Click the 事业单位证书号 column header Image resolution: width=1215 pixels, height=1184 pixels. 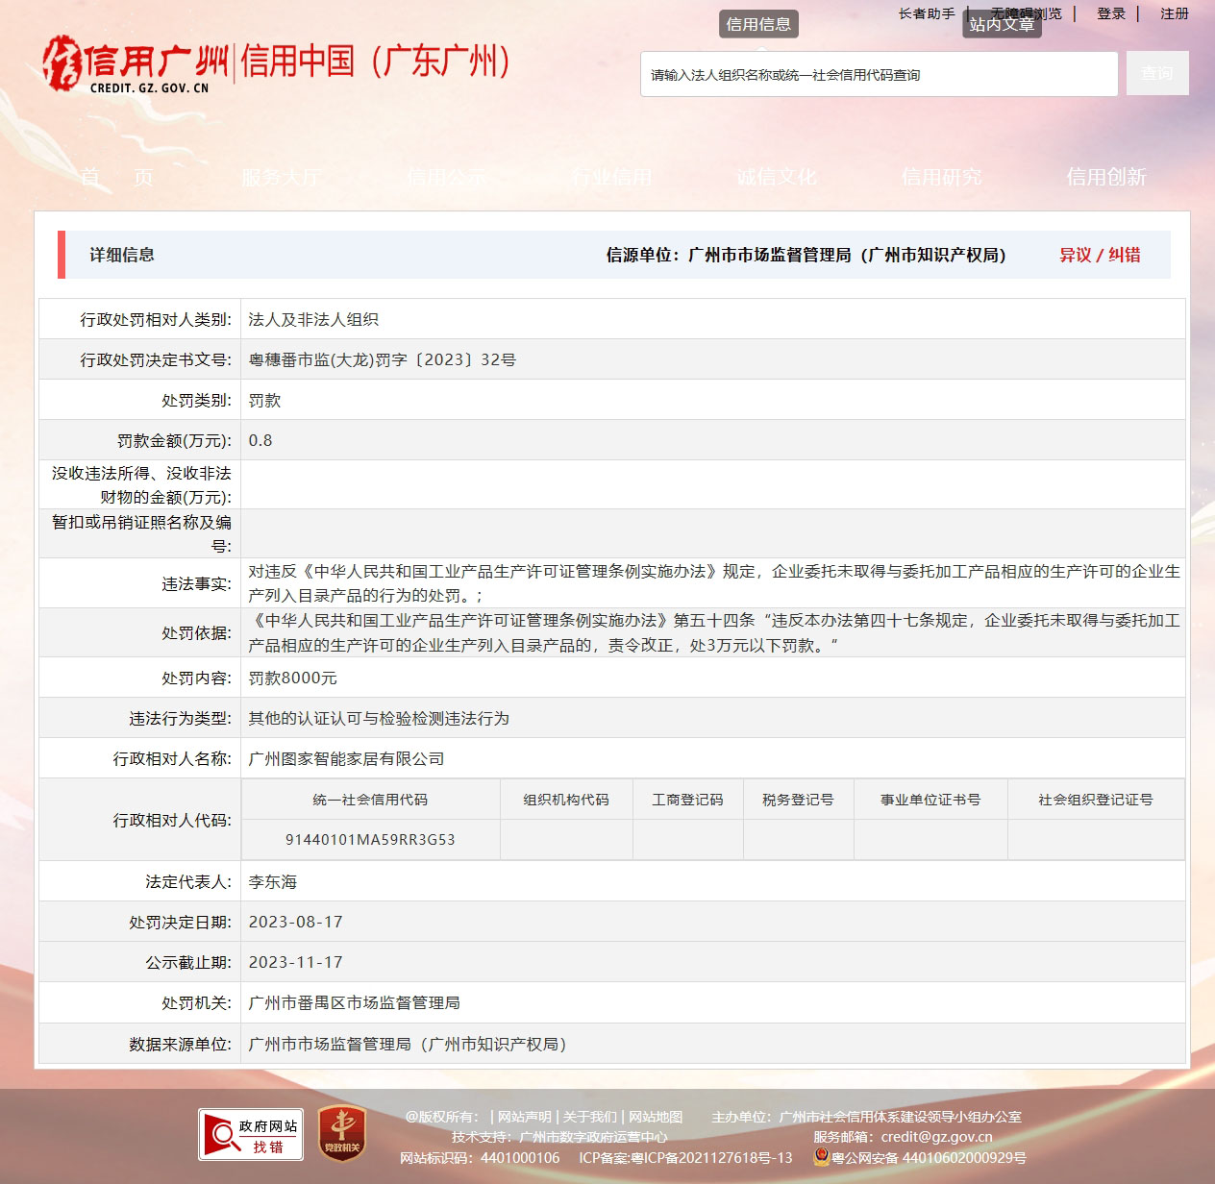coord(930,800)
